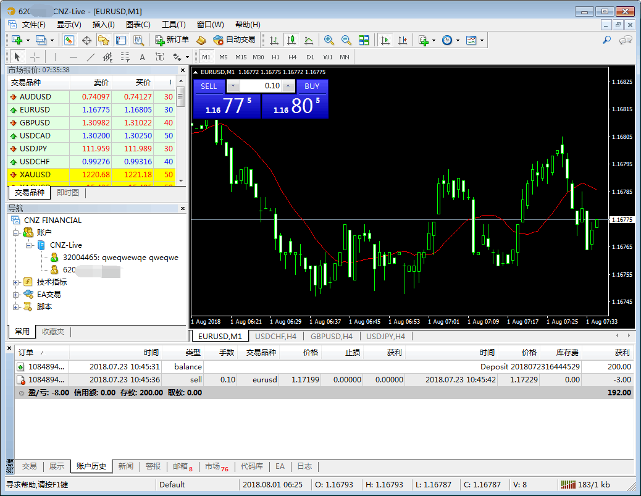Viewport: 641px width, 496px height.
Task: Open a new chart window icon
Action: [17, 40]
